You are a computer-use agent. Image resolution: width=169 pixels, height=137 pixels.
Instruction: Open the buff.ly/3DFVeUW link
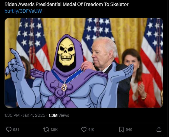(23, 11)
